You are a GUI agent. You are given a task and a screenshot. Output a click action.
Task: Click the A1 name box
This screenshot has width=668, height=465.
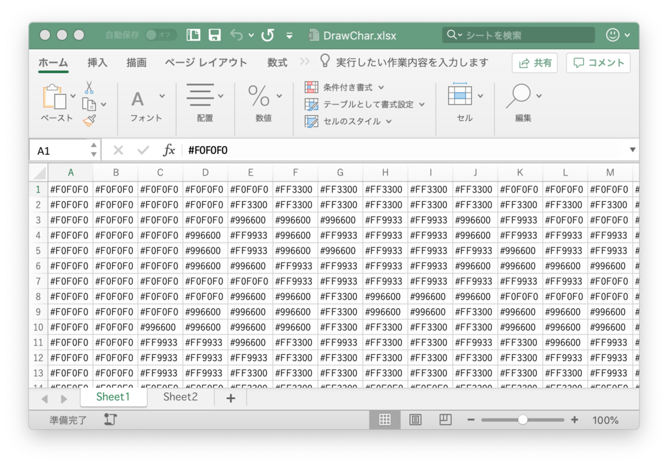pyautogui.click(x=59, y=151)
